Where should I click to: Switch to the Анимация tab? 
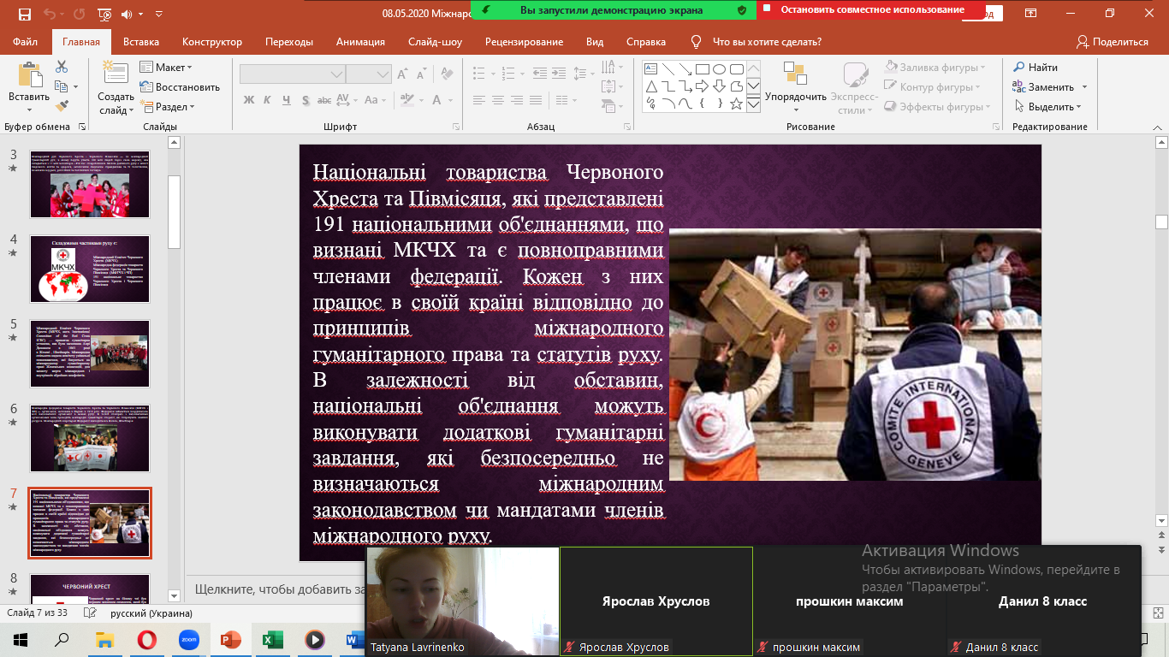click(360, 42)
